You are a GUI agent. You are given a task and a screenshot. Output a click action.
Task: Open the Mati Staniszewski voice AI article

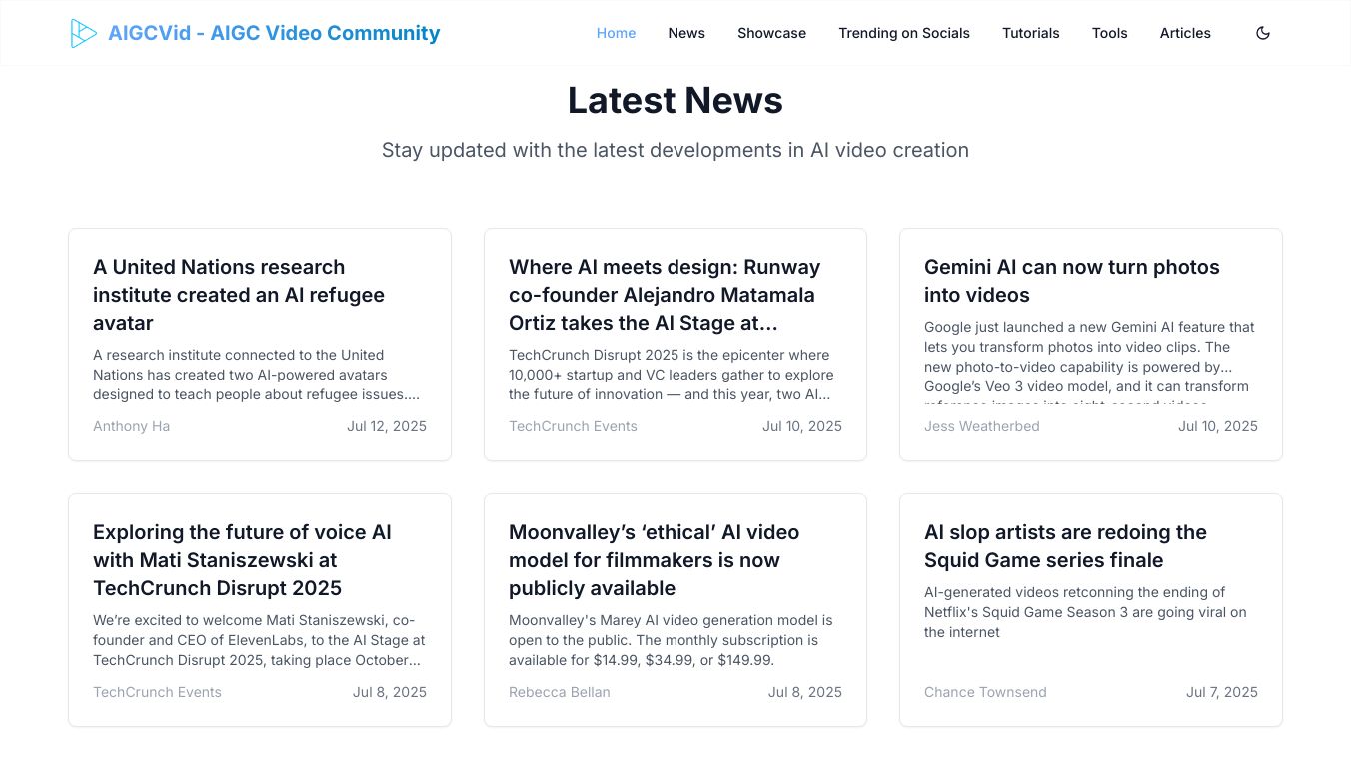coord(242,560)
